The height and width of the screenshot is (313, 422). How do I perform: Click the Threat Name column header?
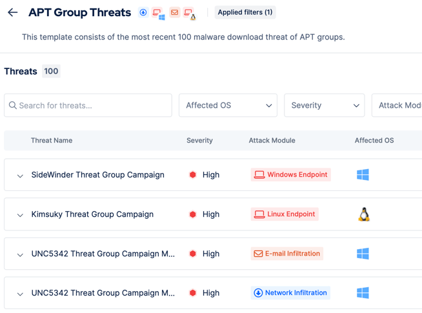(52, 140)
